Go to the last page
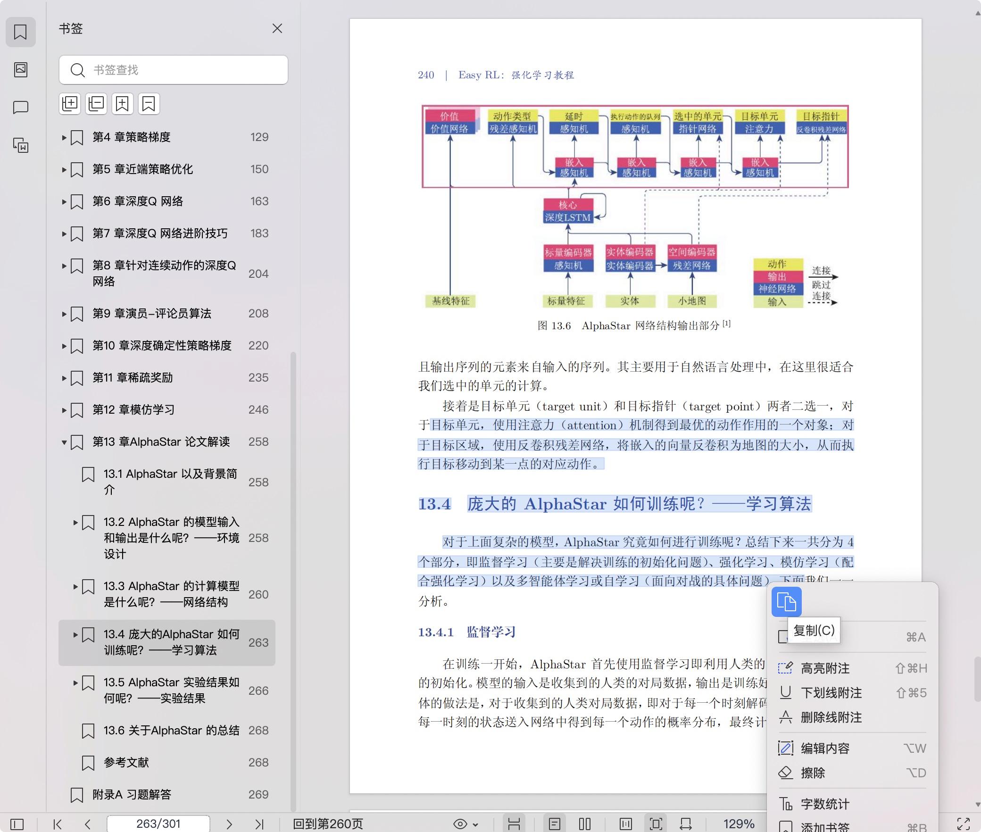 (x=259, y=824)
